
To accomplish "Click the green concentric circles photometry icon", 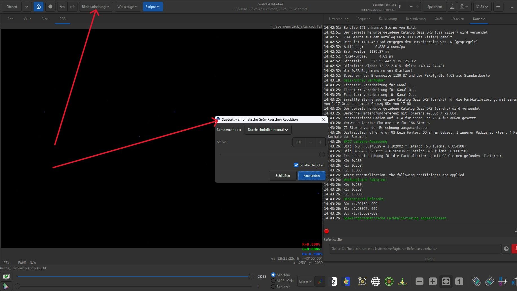I will 389,281.
